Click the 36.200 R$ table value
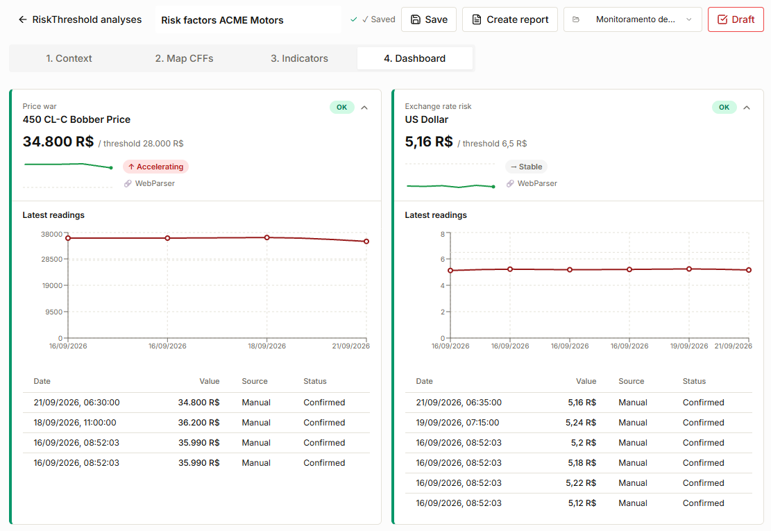This screenshot has height=531, width=771. (x=198, y=423)
